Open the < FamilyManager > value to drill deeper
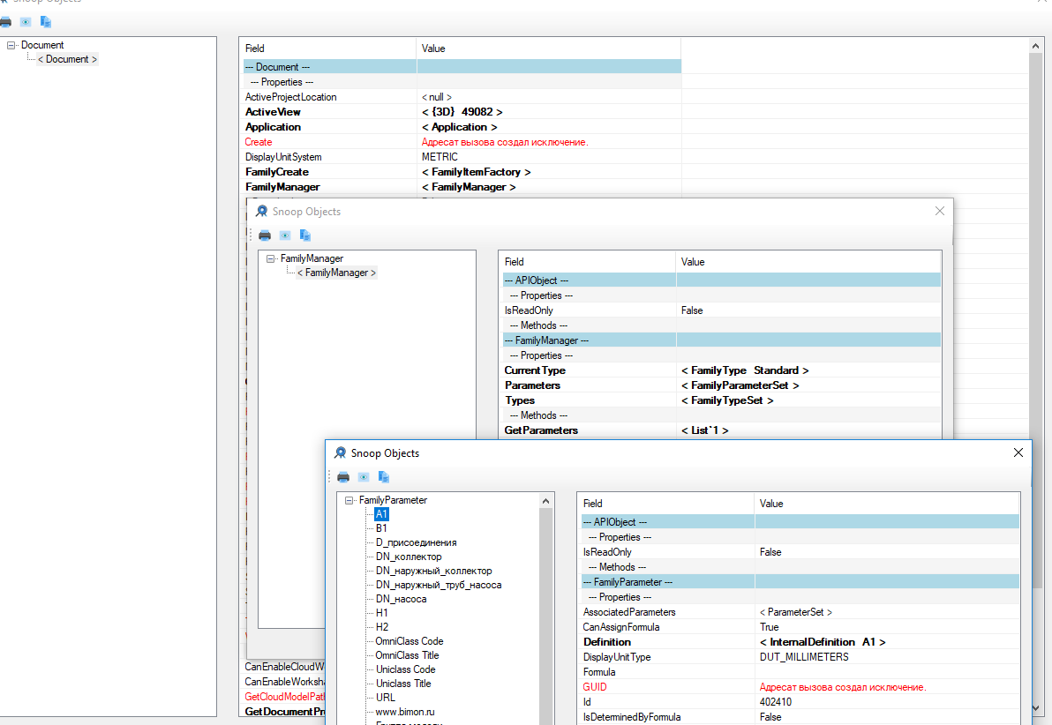Viewport: 1052px width, 725px height. pos(469,186)
